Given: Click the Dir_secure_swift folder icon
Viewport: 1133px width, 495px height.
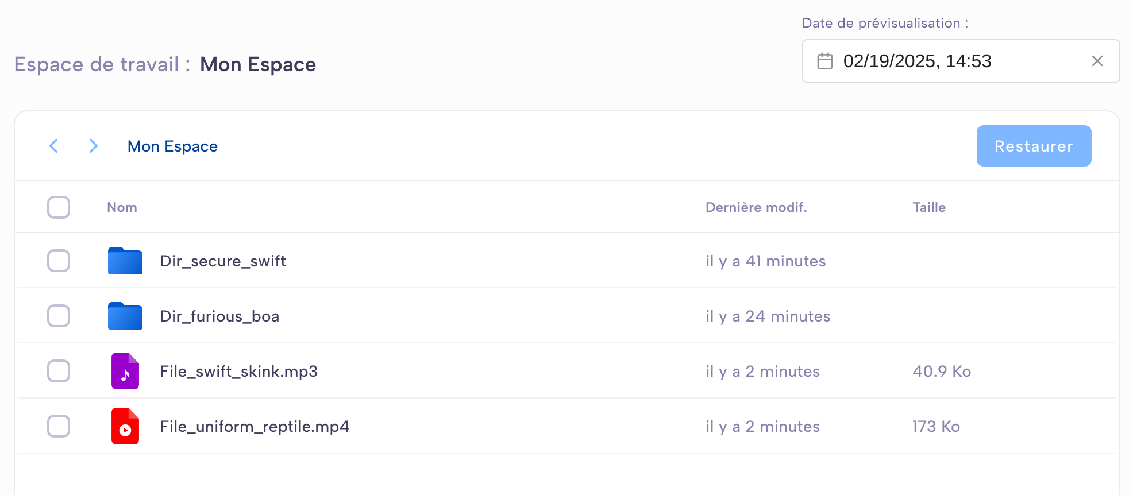Looking at the screenshot, I should click(125, 261).
